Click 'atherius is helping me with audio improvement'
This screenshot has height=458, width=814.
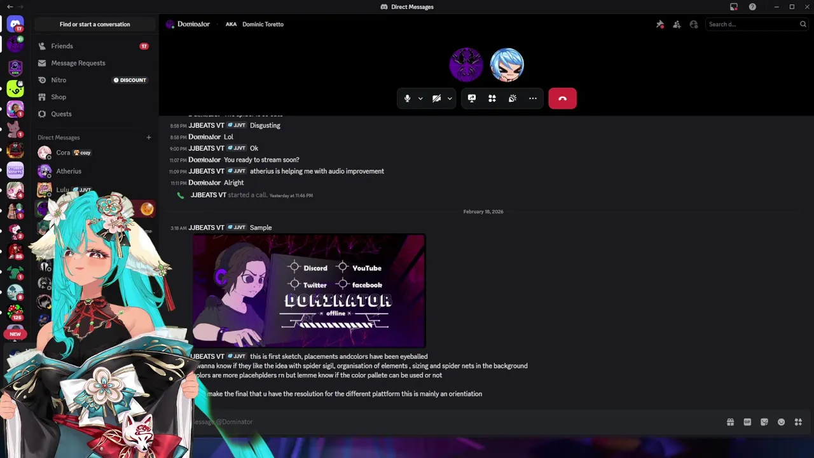pos(317,171)
